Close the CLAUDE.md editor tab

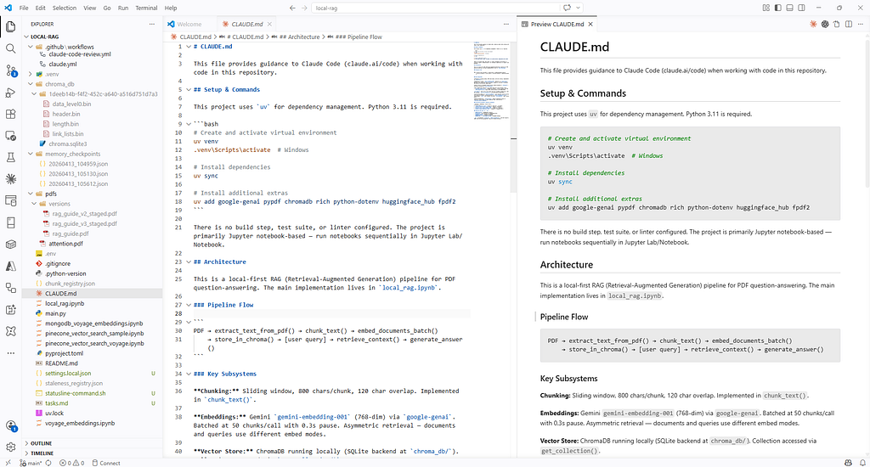(269, 24)
